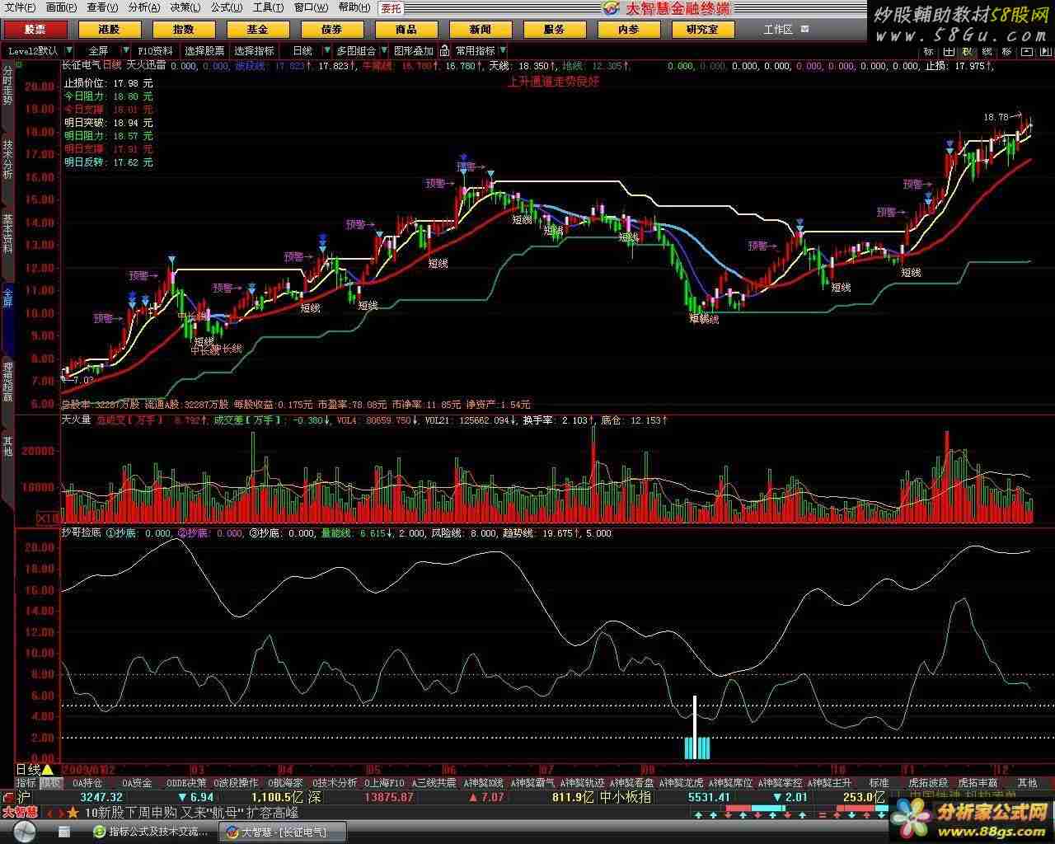
Task: Select the 0DDE决策 template tab
Action: (x=187, y=783)
